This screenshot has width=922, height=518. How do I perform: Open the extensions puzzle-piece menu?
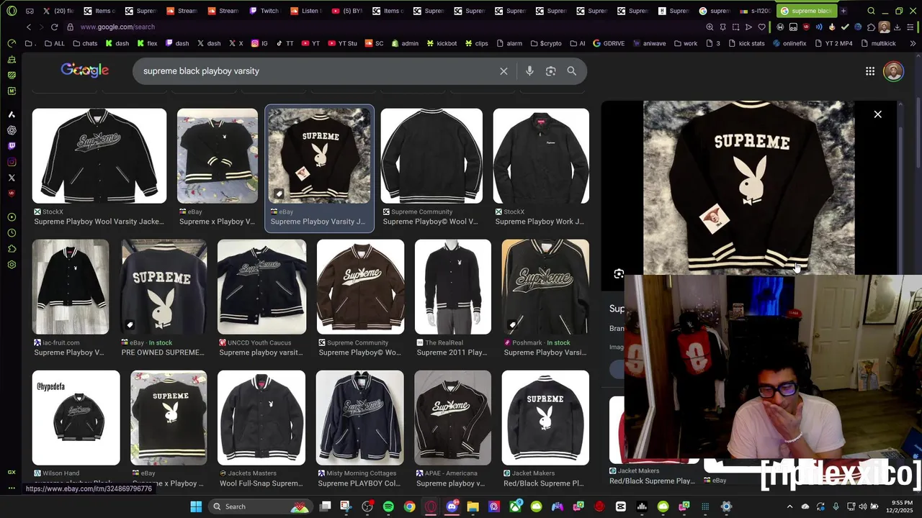pyautogui.click(x=871, y=27)
